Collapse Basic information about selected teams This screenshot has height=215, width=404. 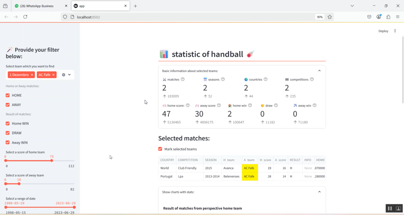click(x=319, y=71)
